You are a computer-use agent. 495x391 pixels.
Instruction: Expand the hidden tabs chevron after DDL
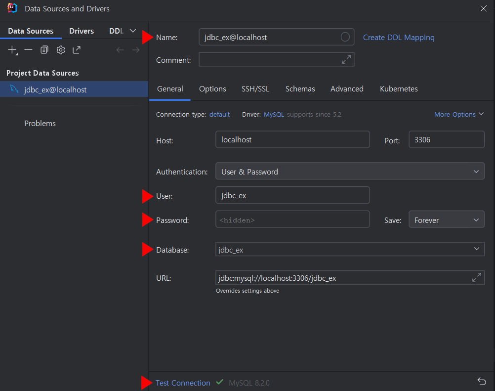(x=133, y=31)
